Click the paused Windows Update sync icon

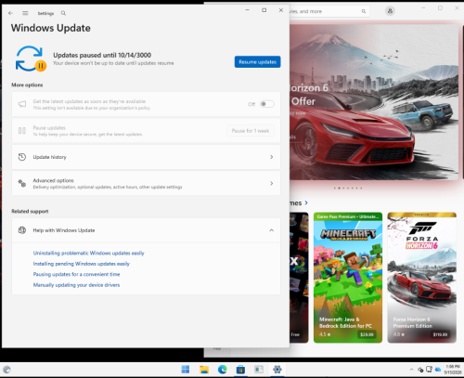click(x=31, y=59)
